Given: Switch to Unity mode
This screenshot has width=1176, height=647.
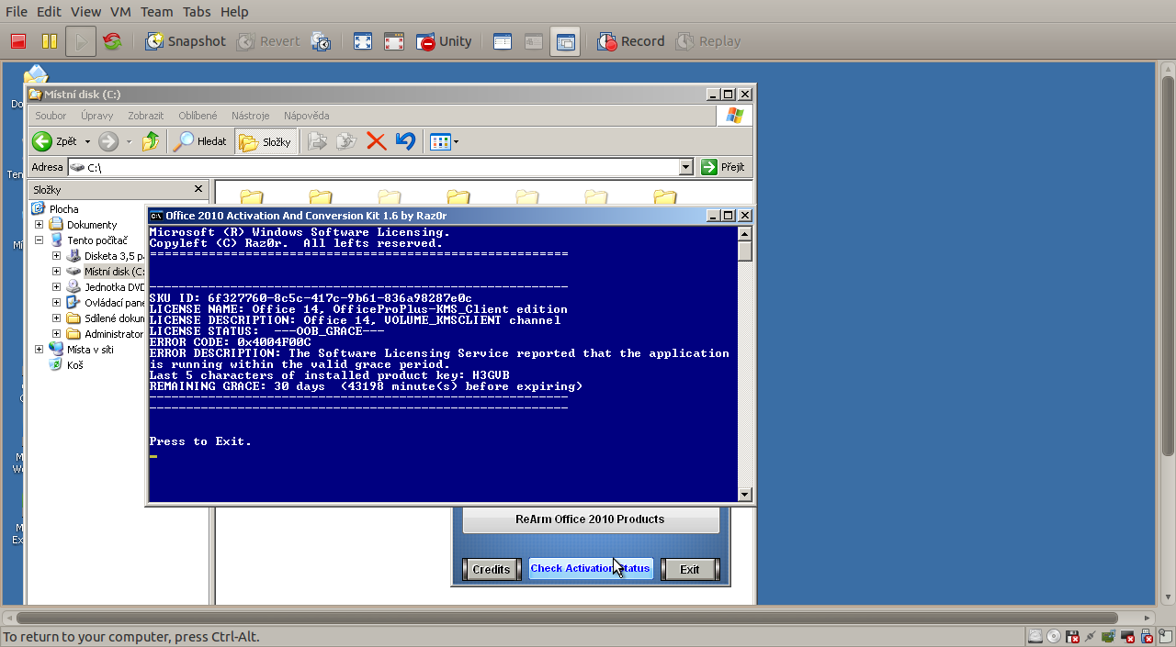Looking at the screenshot, I should click(x=444, y=41).
